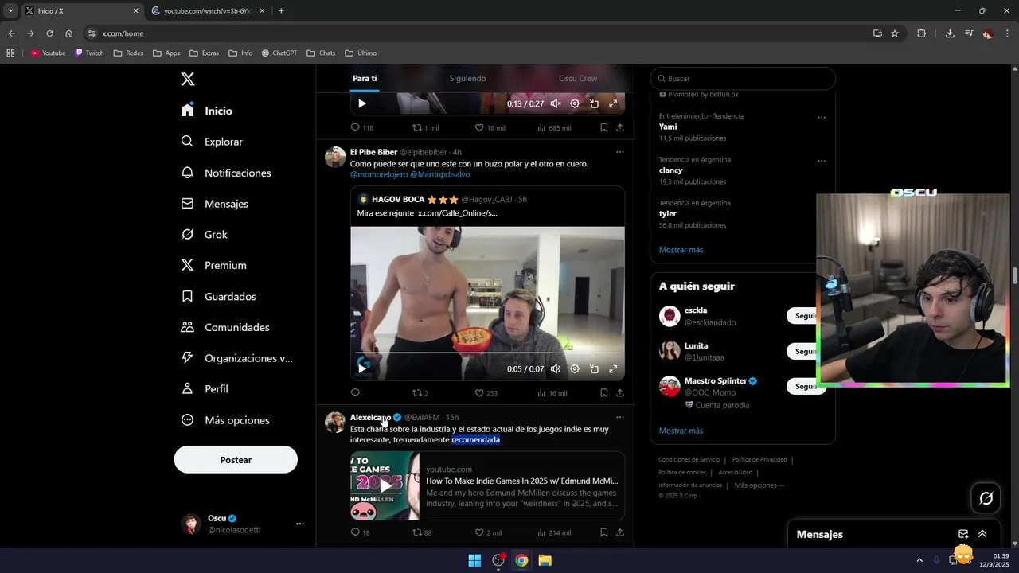Bookmark the post with 685 mil views
Viewport: 1019px width, 573px height.
coord(604,127)
